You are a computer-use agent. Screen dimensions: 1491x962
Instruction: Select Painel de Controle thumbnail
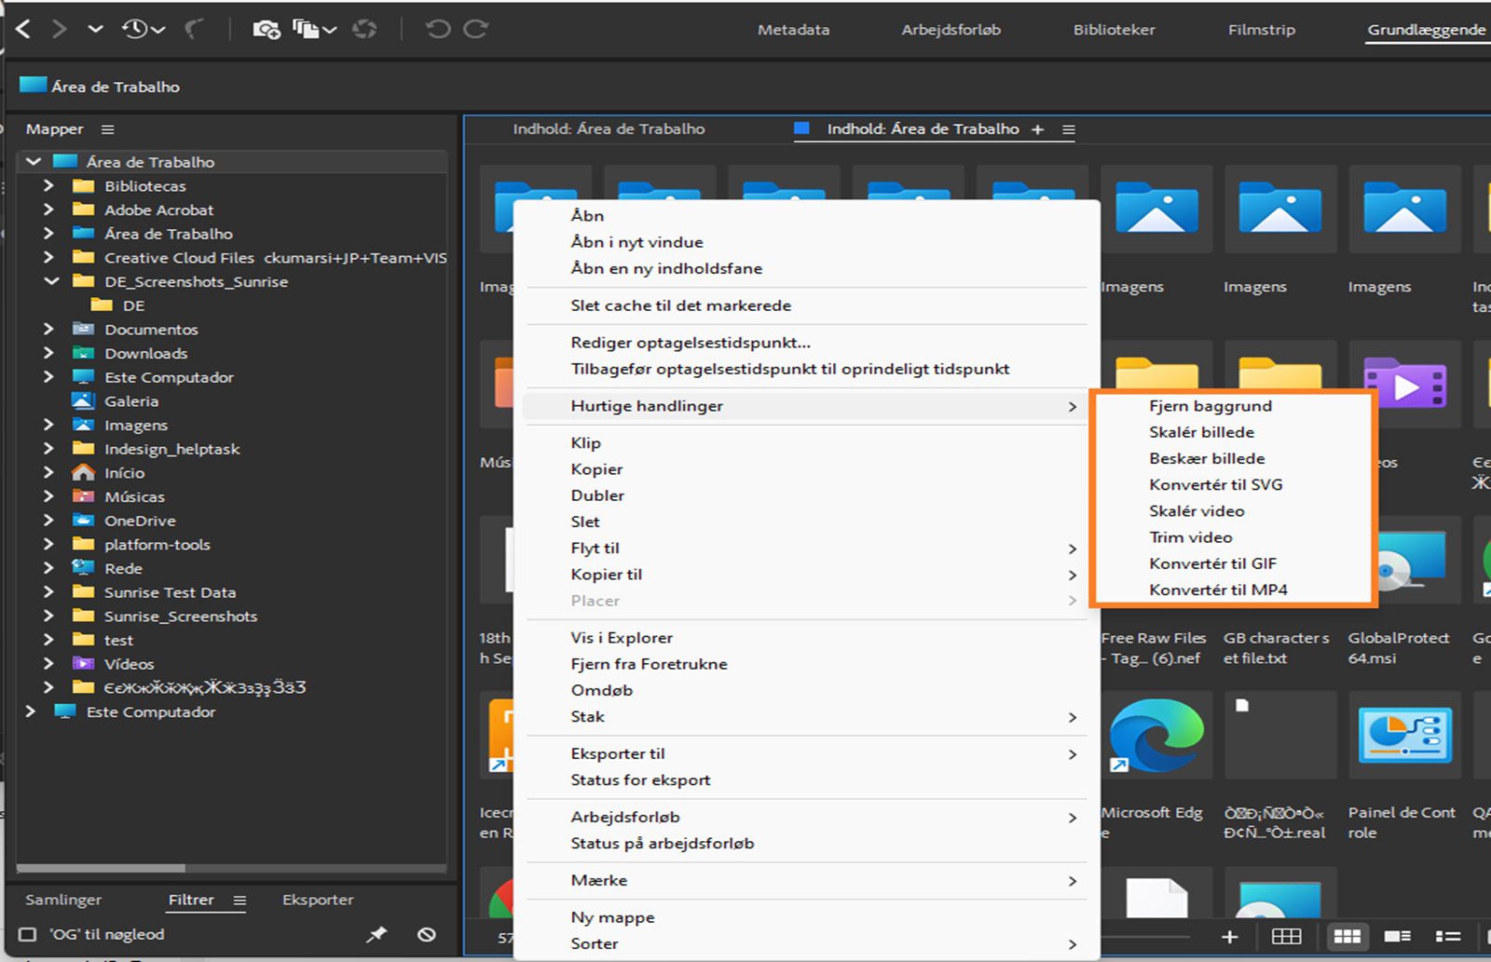tap(1405, 736)
